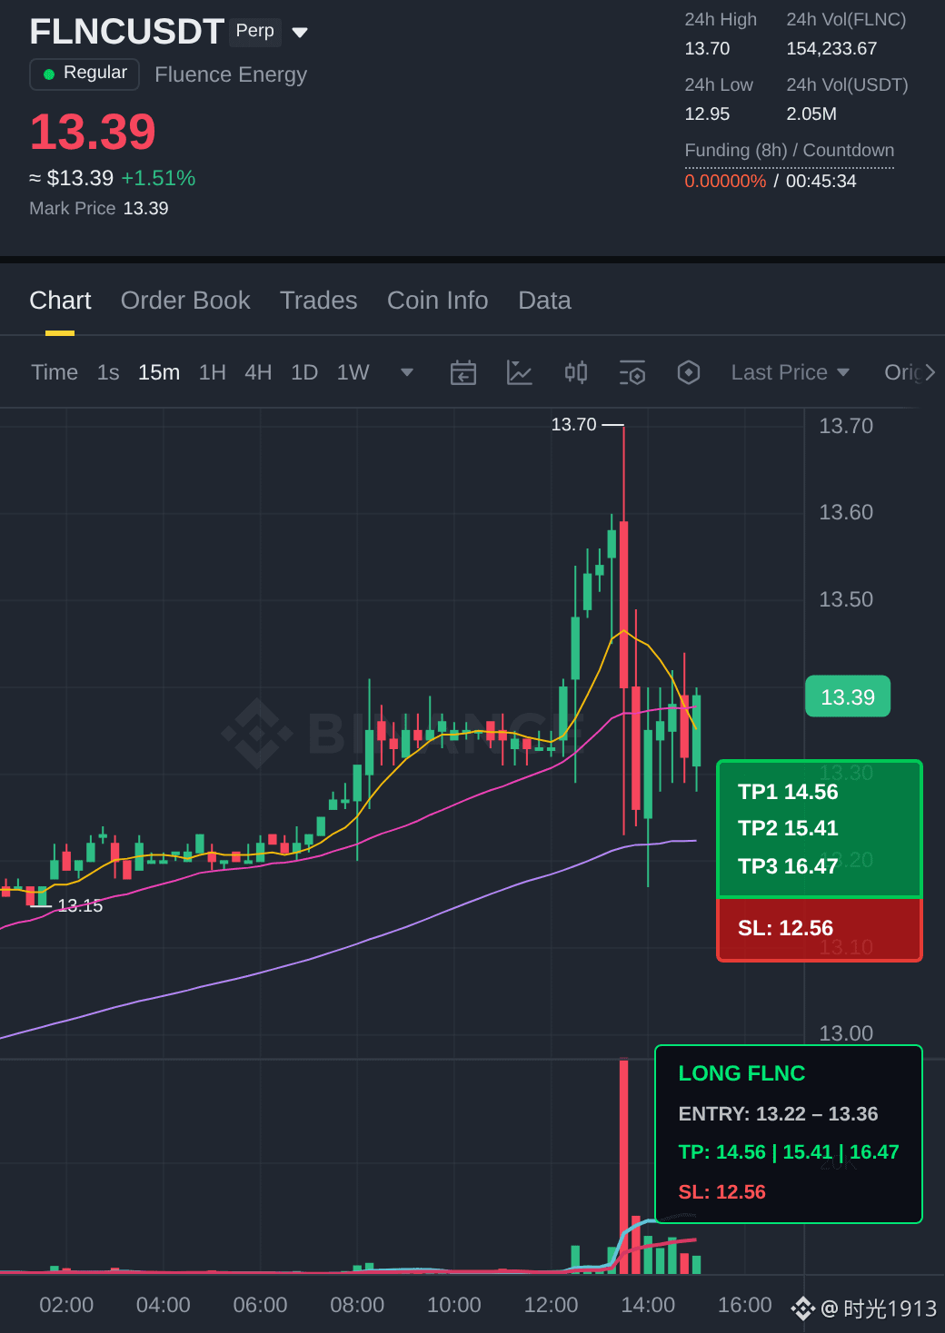Open the Data tab
The height and width of the screenshot is (1333, 945).
coord(544,301)
